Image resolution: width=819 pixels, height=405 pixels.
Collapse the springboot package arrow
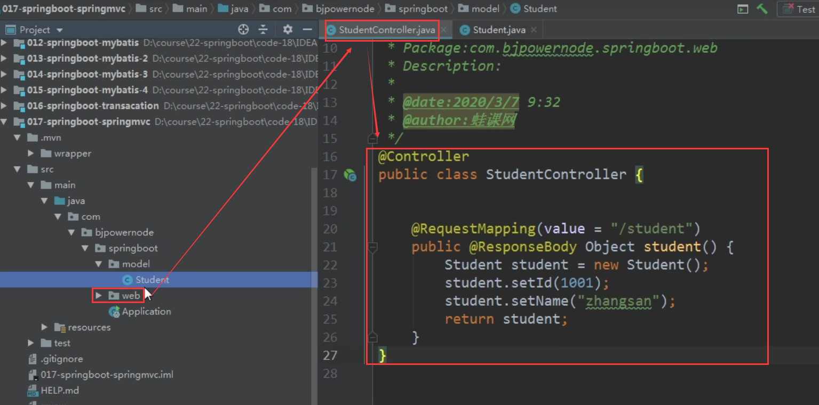(x=85, y=248)
